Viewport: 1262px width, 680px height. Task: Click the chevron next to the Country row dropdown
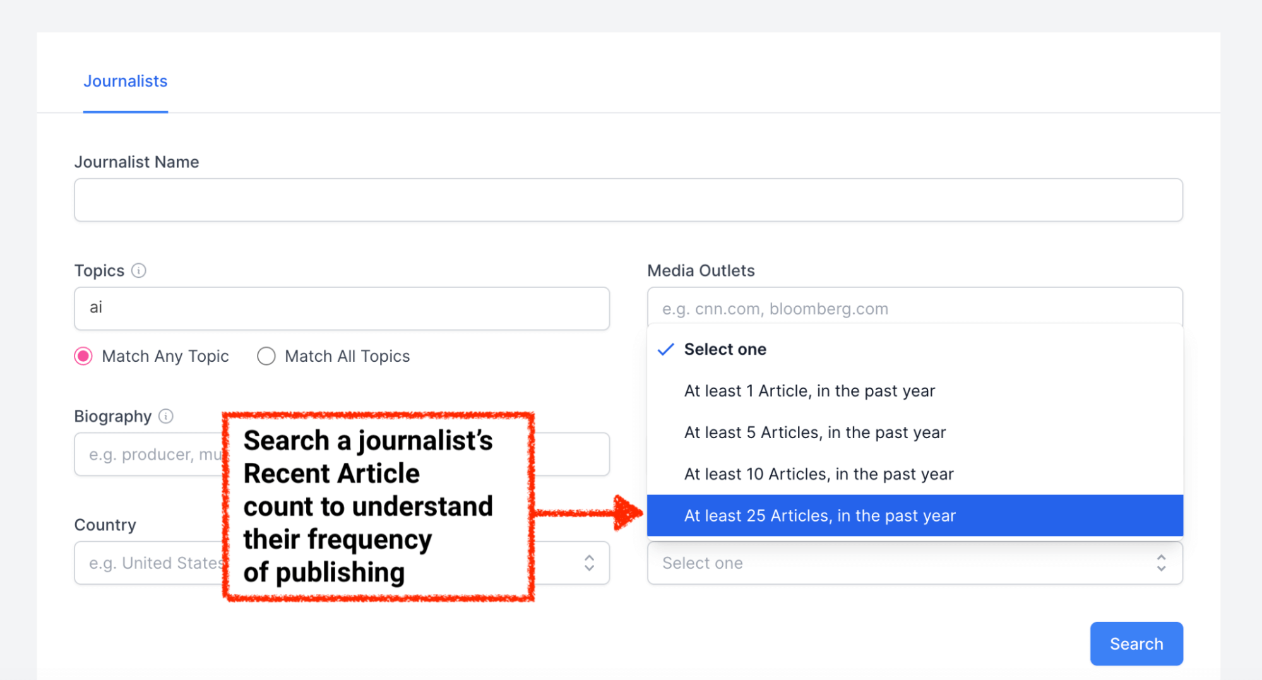point(589,563)
